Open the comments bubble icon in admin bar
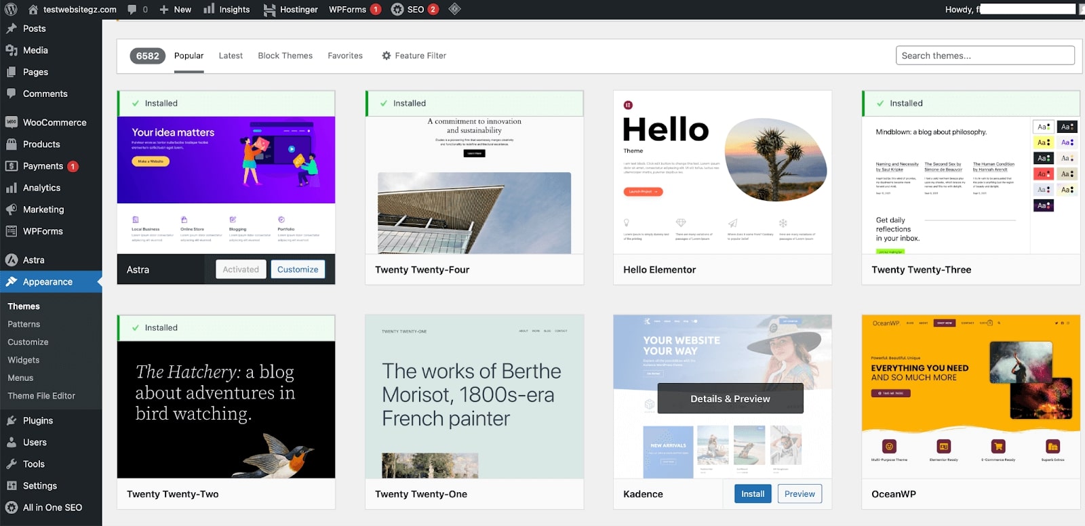Viewport: 1085px width, 526px height. coord(132,9)
